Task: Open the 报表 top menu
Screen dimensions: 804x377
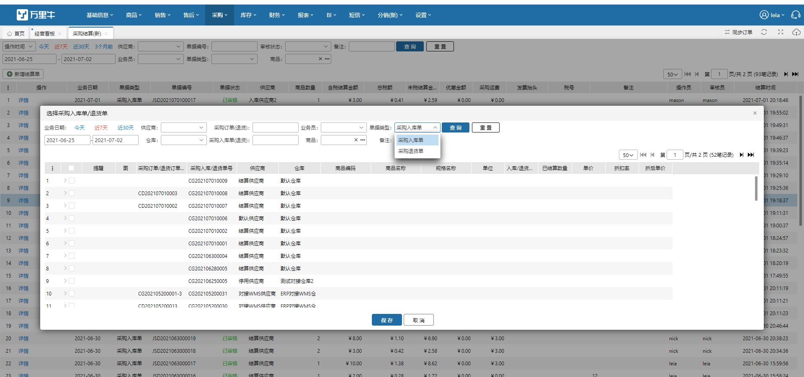Action: 305,15
